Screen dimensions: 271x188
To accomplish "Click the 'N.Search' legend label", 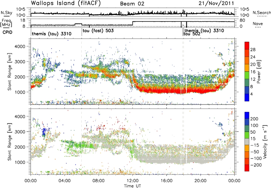I will pos(262,13).
